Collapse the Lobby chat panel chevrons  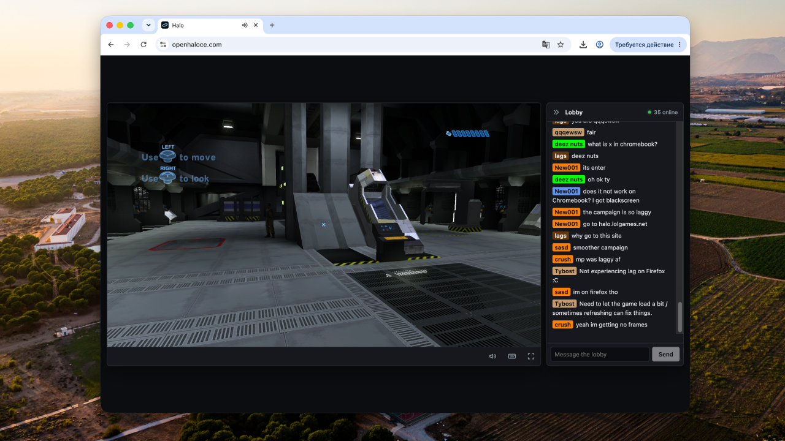click(556, 112)
